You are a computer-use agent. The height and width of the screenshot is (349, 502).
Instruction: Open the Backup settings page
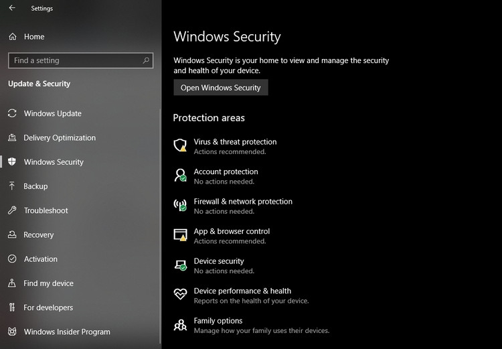(35, 186)
